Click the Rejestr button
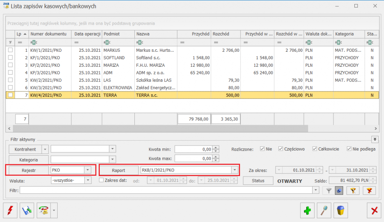The height and width of the screenshot is (222, 384). (x=29, y=170)
